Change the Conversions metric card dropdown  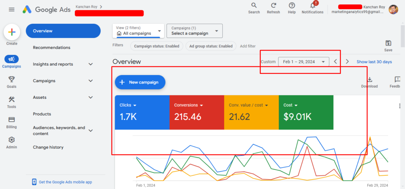201,105
